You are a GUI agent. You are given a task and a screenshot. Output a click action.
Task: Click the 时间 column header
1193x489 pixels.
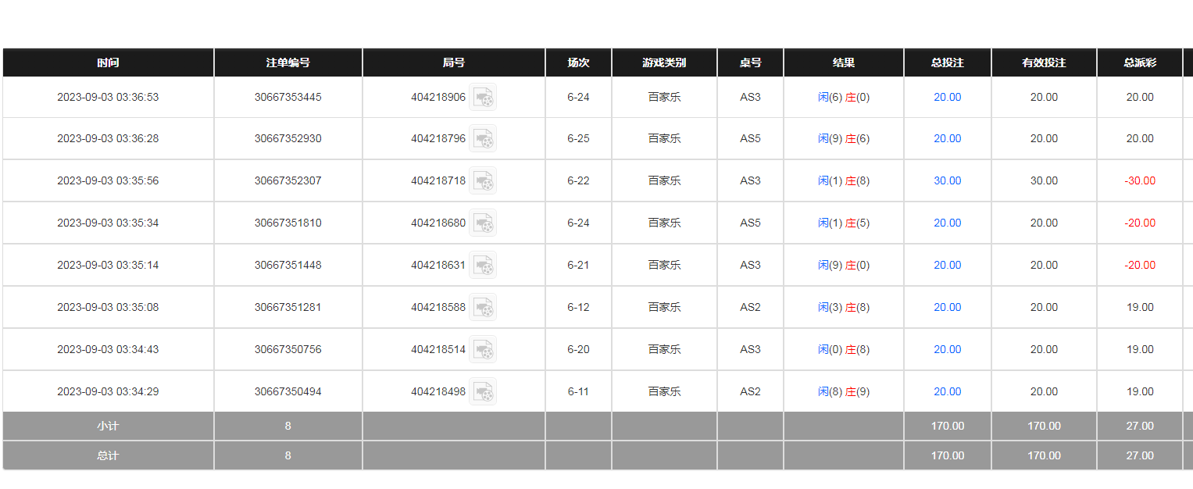[x=108, y=62]
